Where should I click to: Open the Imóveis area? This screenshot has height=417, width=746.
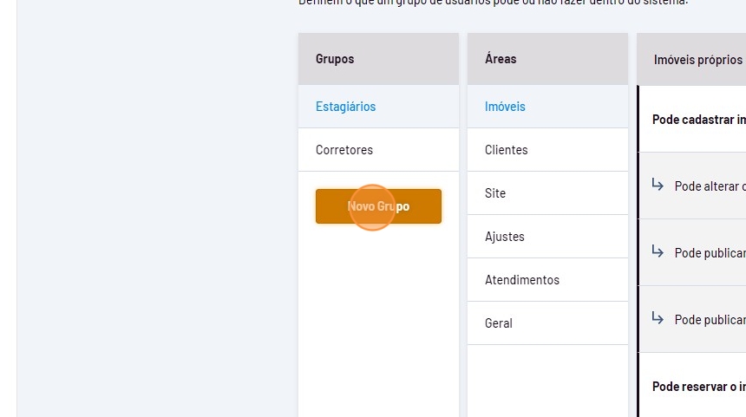505,107
